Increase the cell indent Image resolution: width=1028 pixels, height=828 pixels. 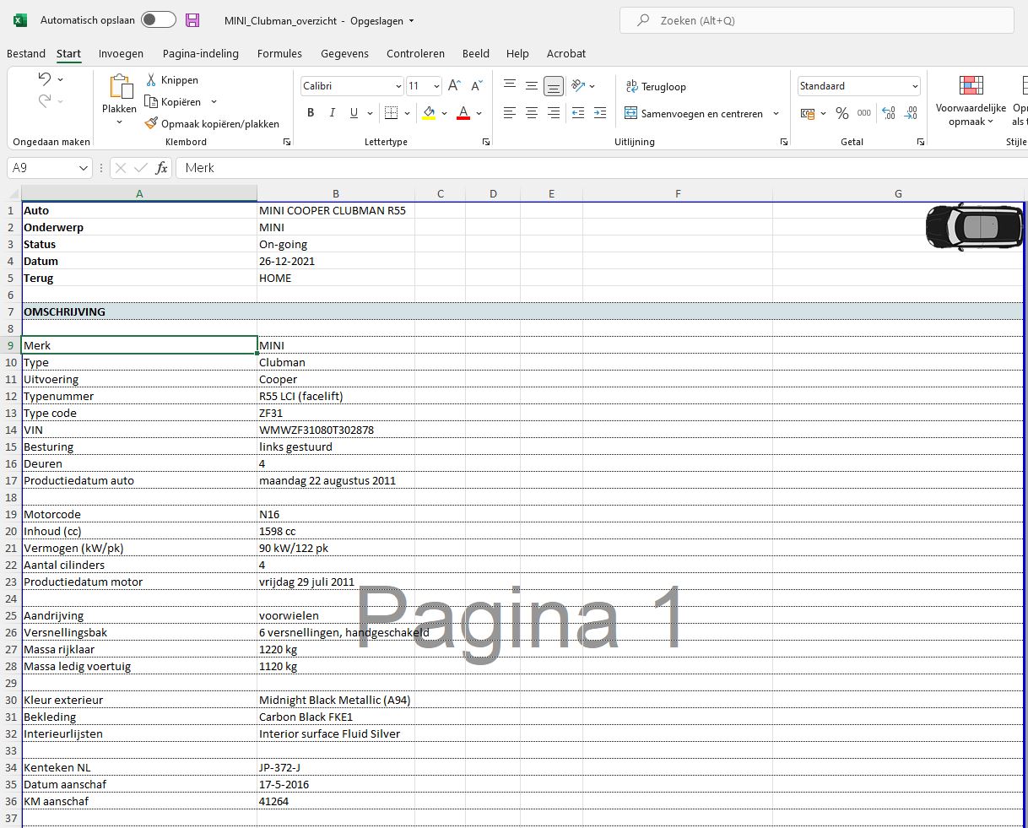click(600, 112)
